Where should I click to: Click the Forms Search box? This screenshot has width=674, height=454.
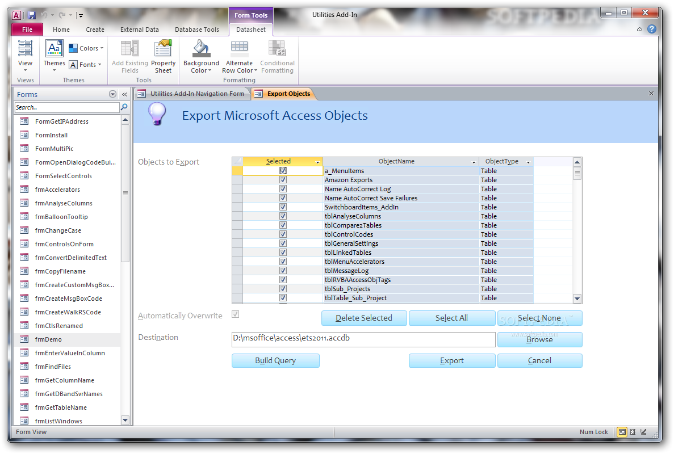[67, 107]
